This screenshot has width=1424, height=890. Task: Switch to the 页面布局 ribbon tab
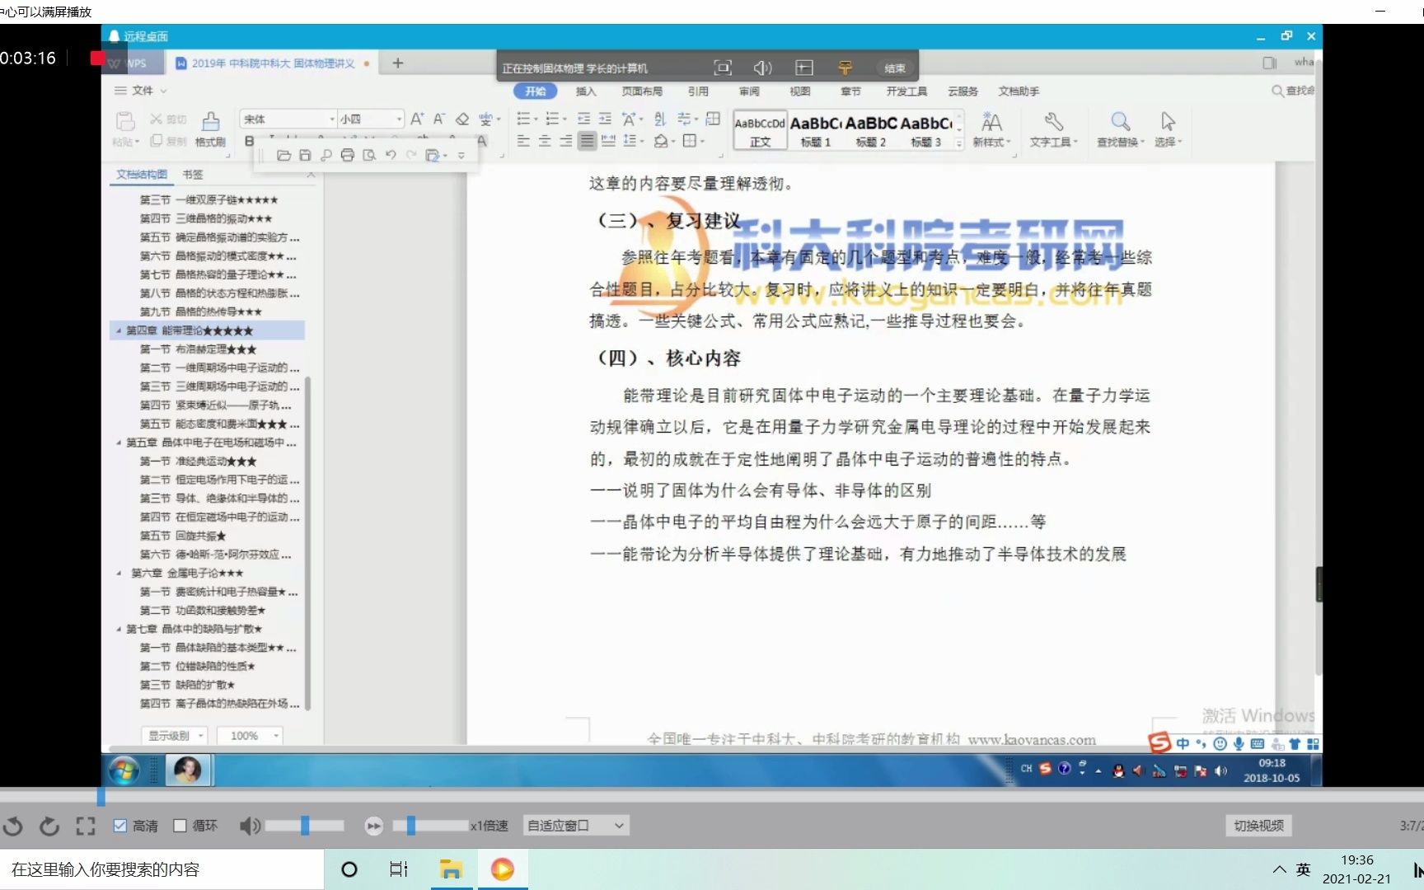tap(642, 91)
